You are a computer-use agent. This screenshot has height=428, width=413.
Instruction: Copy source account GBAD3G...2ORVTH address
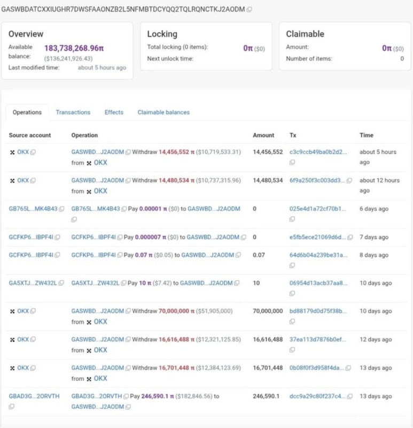click(11, 407)
